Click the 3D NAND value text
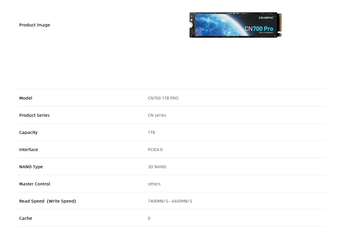 (x=157, y=167)
